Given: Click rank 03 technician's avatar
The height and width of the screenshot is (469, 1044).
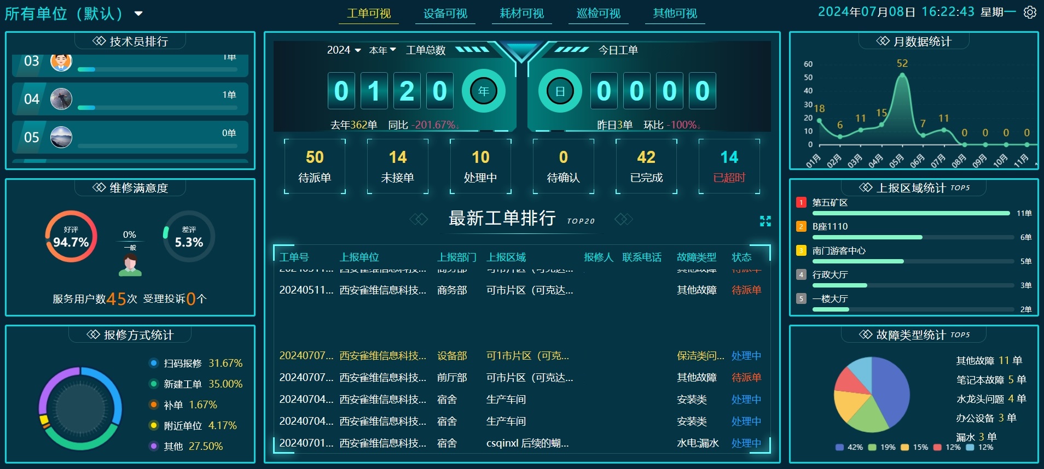Looking at the screenshot, I should tap(61, 61).
